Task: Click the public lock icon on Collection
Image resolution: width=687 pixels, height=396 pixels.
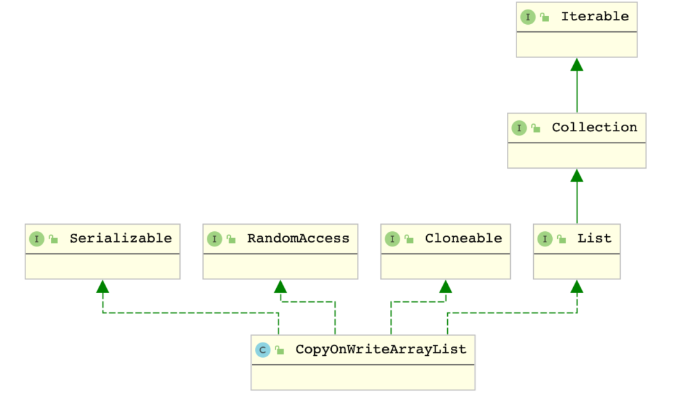Action: coord(536,129)
